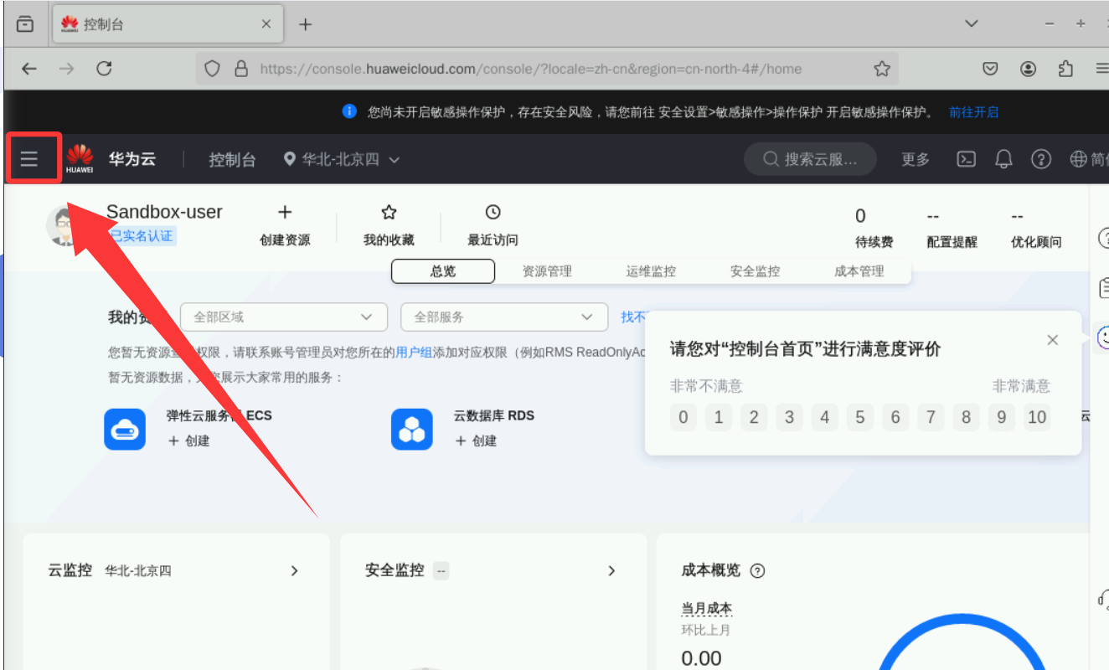This screenshot has width=1109, height=670.
Task: Open the 云数据库 RDS service icon
Action: (x=412, y=429)
